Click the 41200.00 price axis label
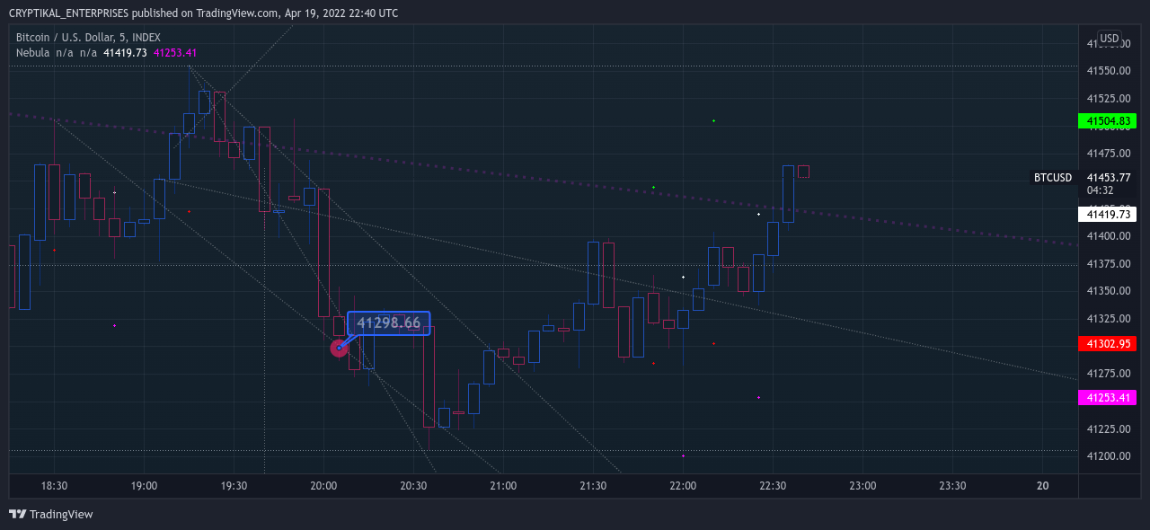Image resolution: width=1150 pixels, height=530 pixels. [x=1109, y=456]
